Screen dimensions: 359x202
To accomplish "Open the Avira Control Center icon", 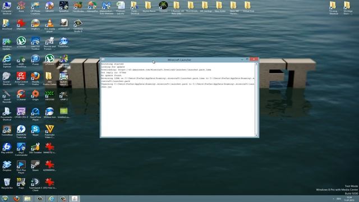I will click(21, 79).
